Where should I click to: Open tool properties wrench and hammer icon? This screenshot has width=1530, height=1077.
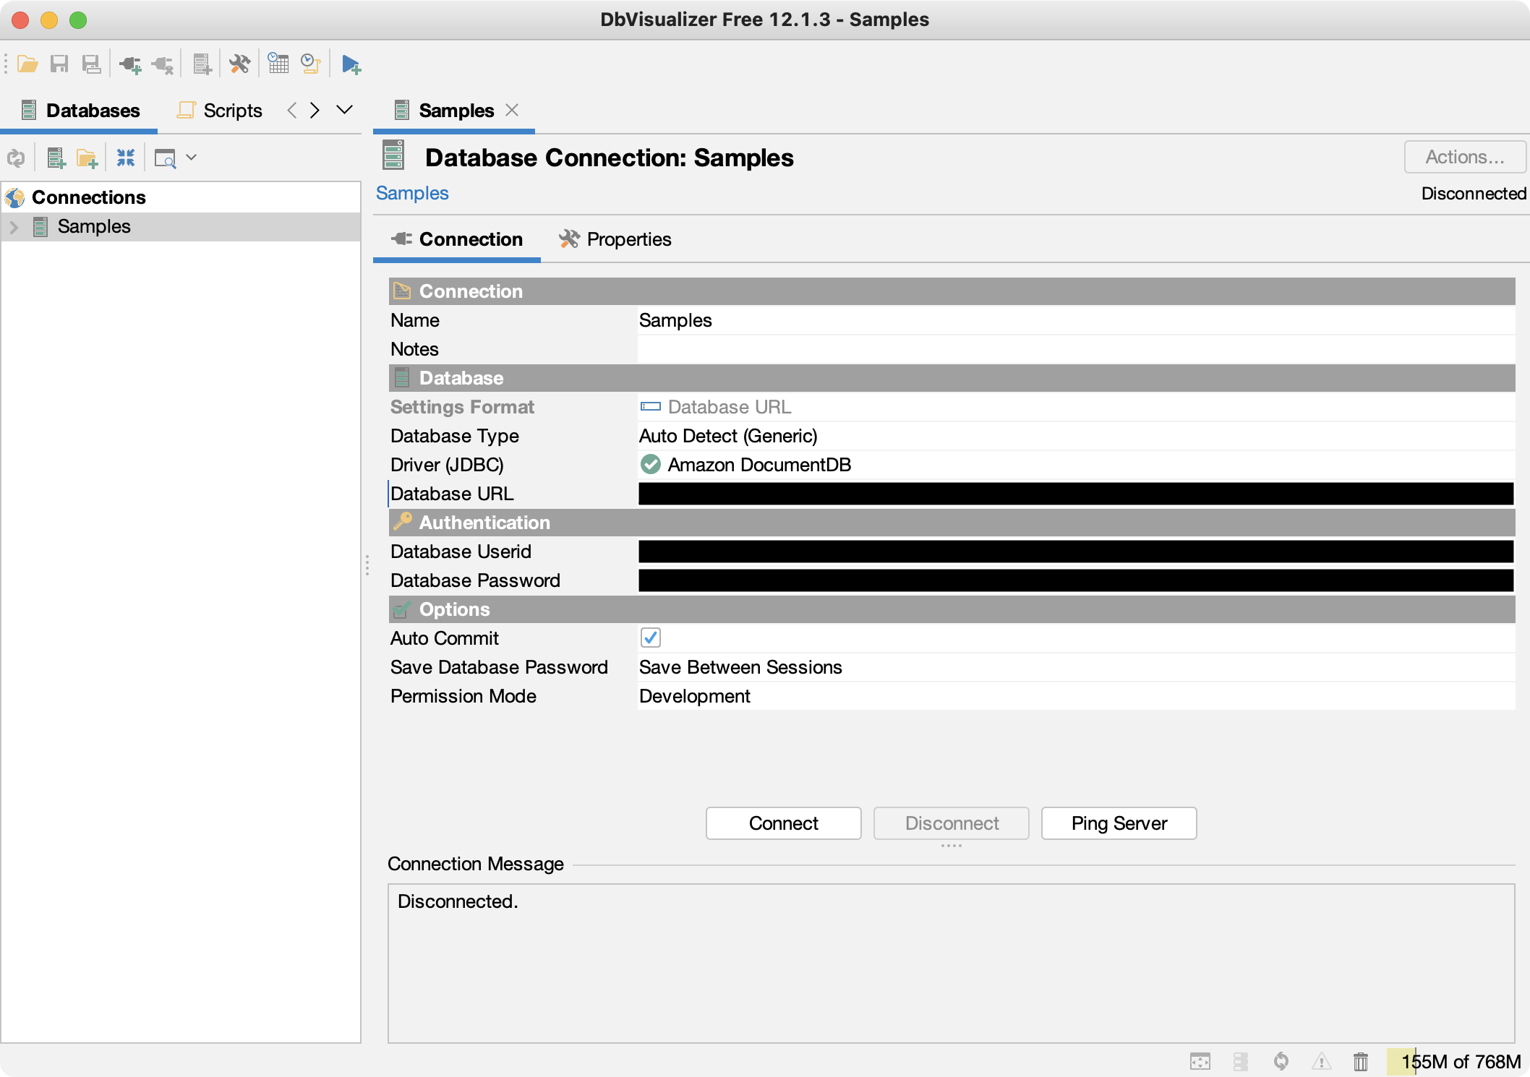pyautogui.click(x=239, y=64)
